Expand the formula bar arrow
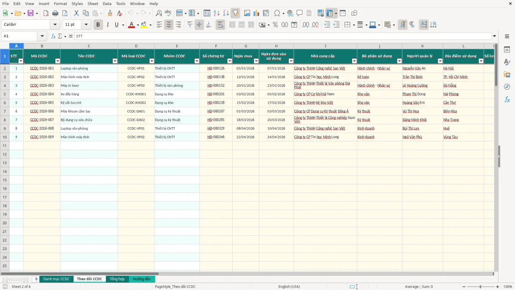The width and height of the screenshot is (515, 290). click(494, 36)
